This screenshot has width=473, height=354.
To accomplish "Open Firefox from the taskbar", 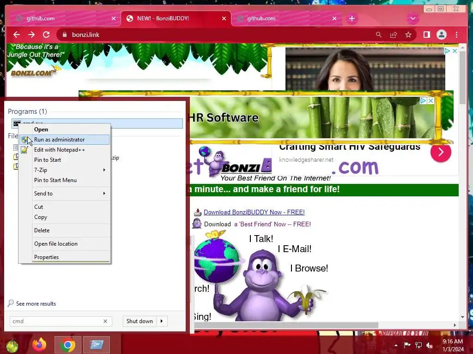I will [39, 345].
